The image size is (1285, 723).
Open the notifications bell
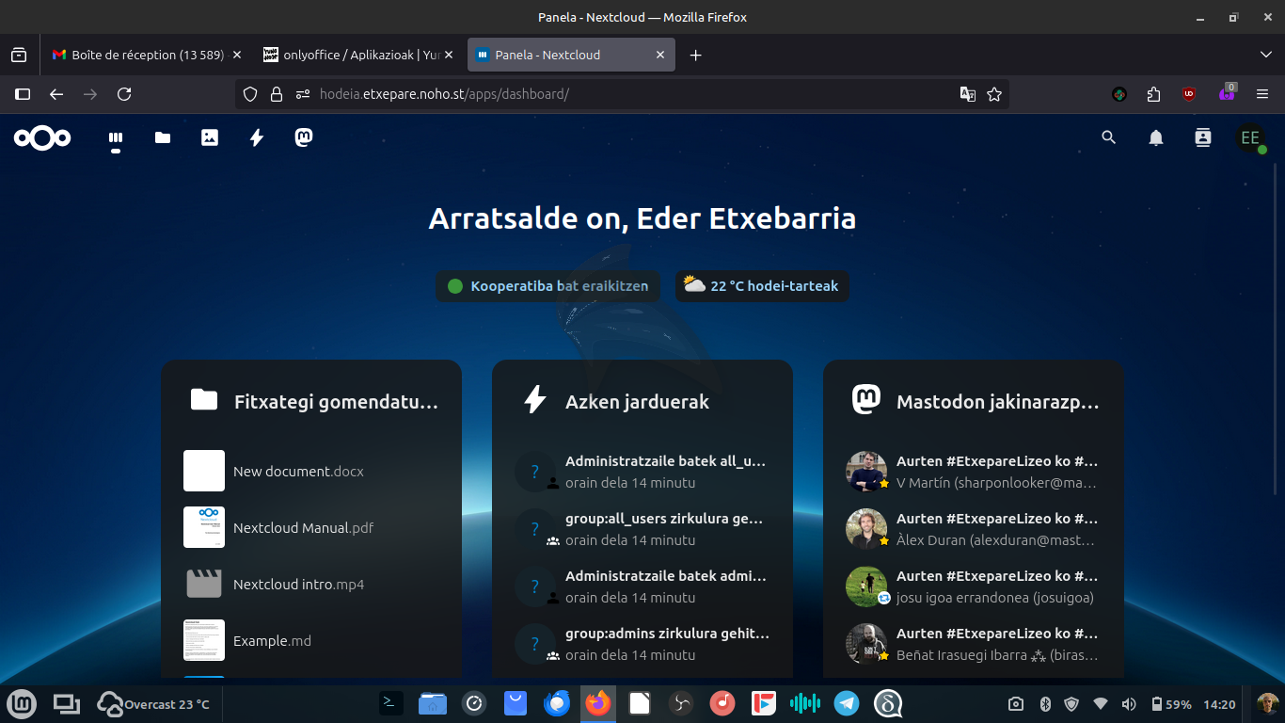pos(1156,138)
